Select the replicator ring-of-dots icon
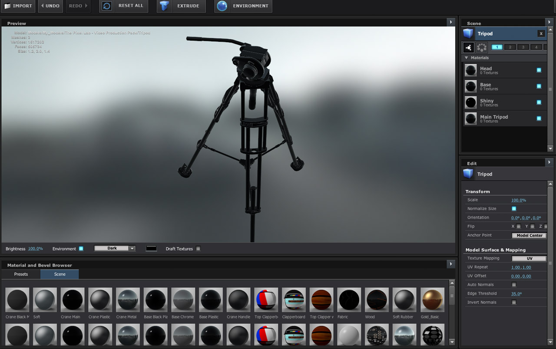 pyautogui.click(x=481, y=48)
